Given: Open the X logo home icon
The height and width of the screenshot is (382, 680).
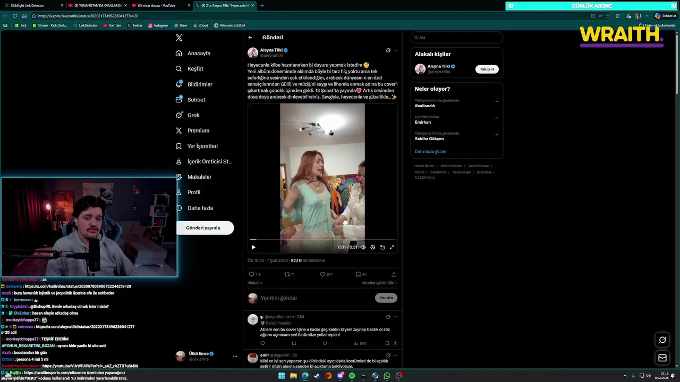Looking at the screenshot, I should (x=179, y=38).
